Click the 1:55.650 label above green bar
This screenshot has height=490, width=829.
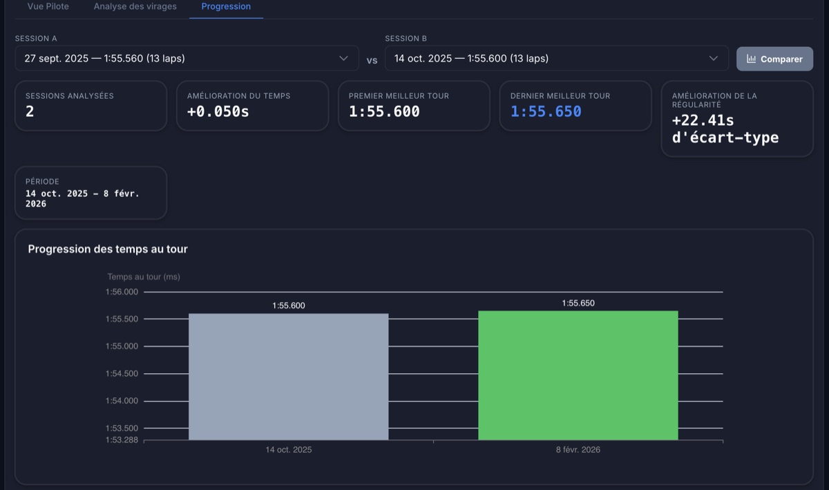click(x=578, y=303)
